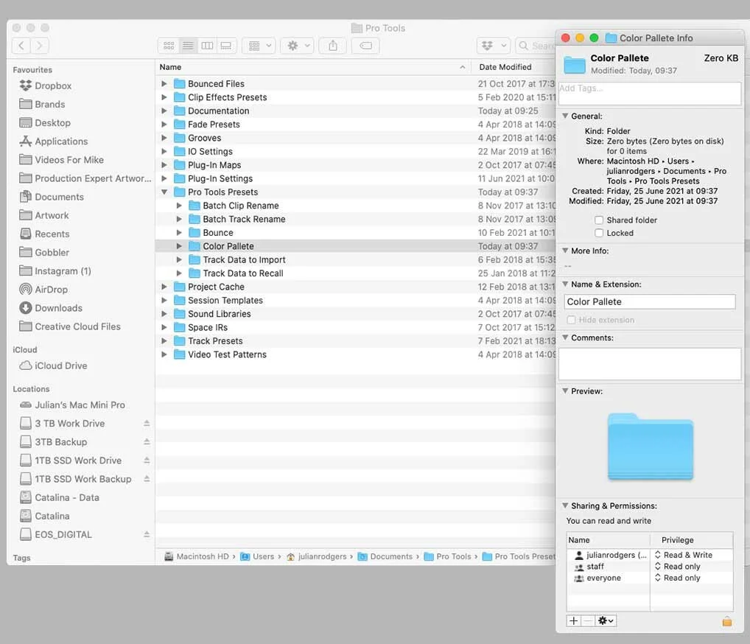Screen dimensions: 750x644
Task: Click Documents in the path bar
Action: (385, 556)
